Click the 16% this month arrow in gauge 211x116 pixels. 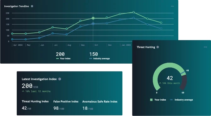pos(160,83)
